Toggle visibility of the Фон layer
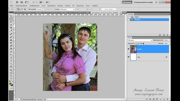 click(x=129, y=57)
